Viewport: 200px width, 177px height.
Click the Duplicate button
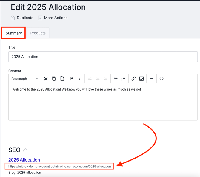point(22,18)
